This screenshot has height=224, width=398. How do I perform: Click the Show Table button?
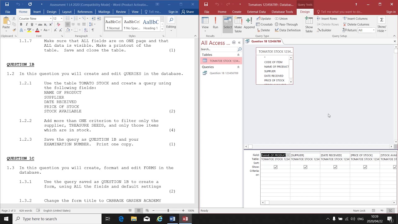coord(309,24)
